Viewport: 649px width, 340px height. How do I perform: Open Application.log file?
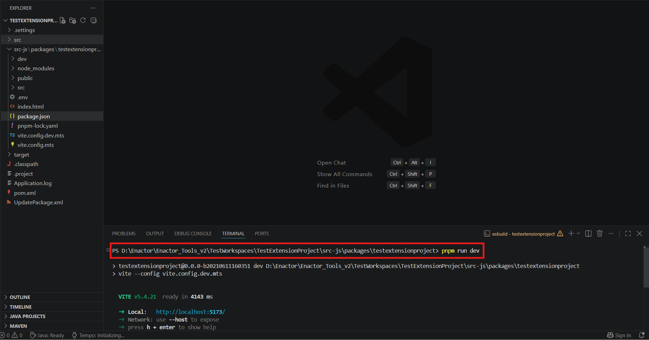pyautogui.click(x=52, y=183)
